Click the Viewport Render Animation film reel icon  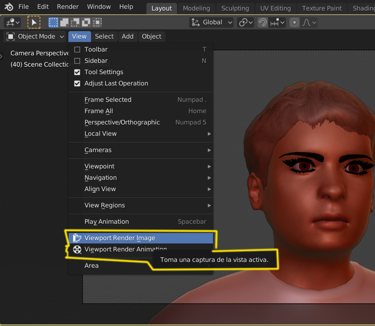(77, 249)
